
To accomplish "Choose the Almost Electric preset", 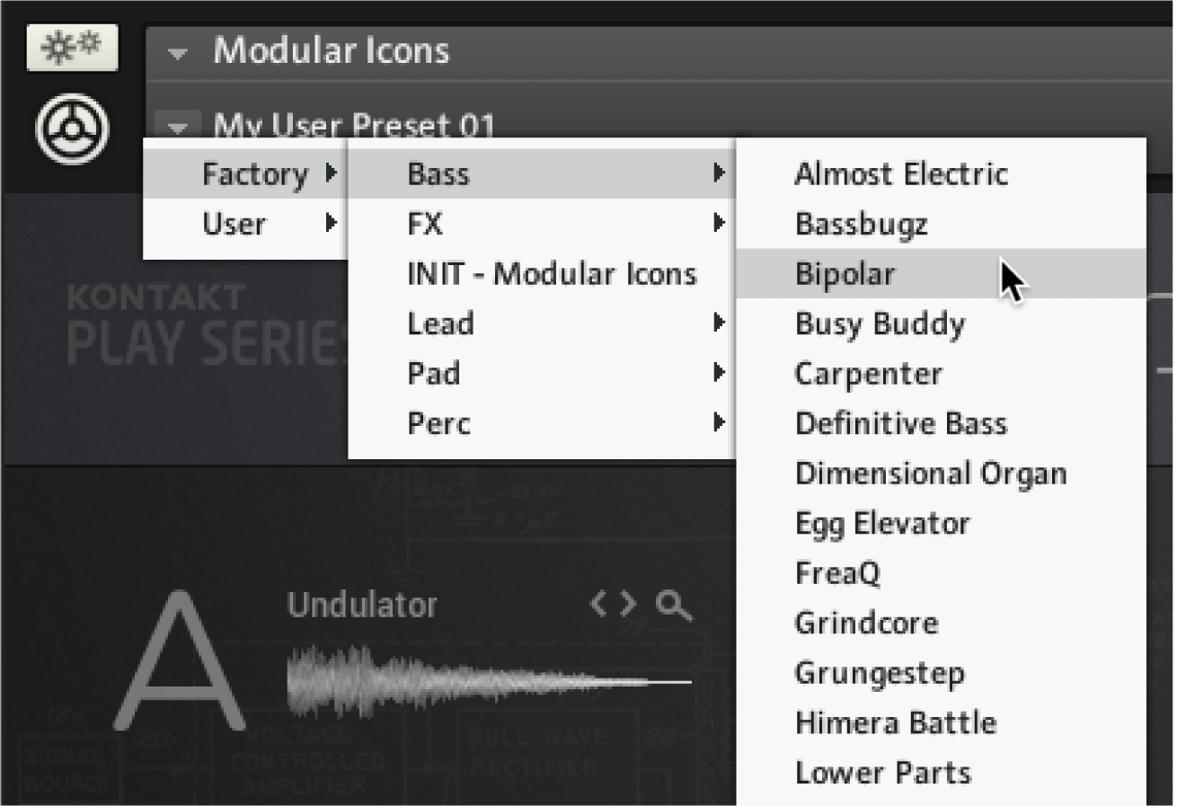I will [x=901, y=174].
